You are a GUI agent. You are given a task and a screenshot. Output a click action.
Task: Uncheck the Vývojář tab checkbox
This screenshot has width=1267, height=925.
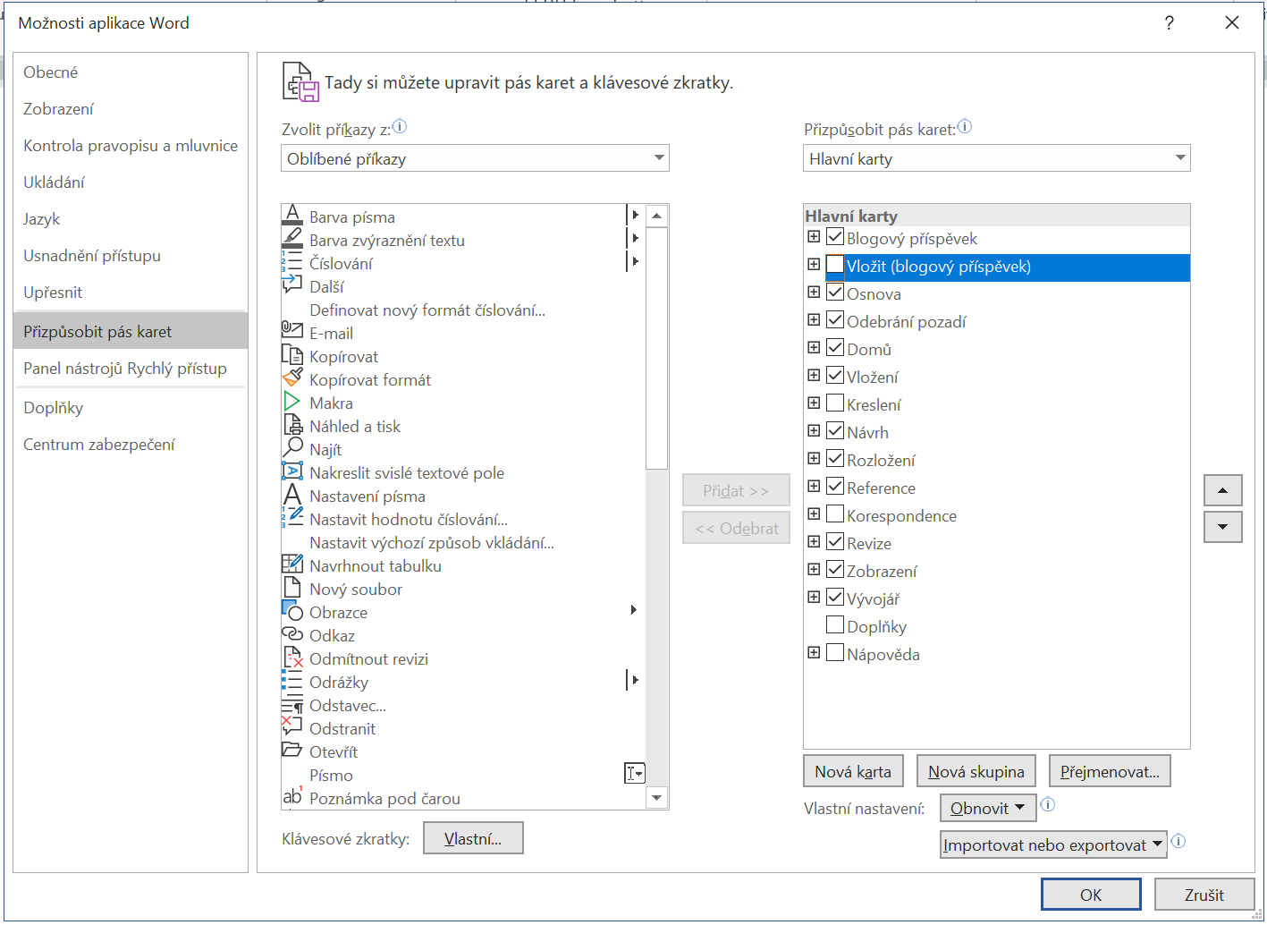pos(835,598)
